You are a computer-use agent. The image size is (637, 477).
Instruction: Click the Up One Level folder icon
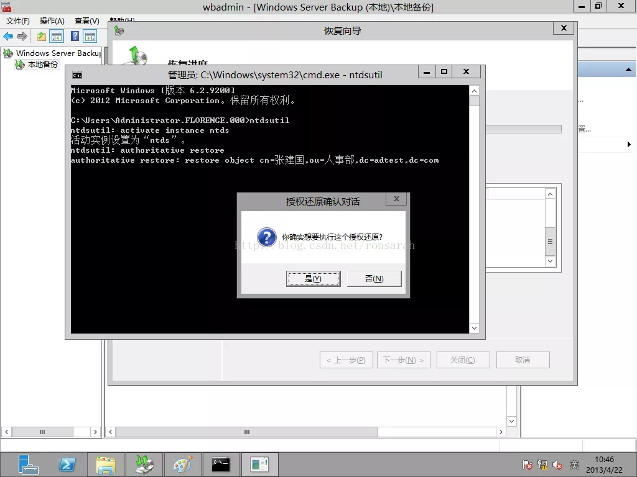41,37
